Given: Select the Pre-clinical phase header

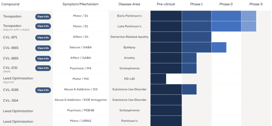Looking at the screenshot, I should pyautogui.click(x=166, y=4).
